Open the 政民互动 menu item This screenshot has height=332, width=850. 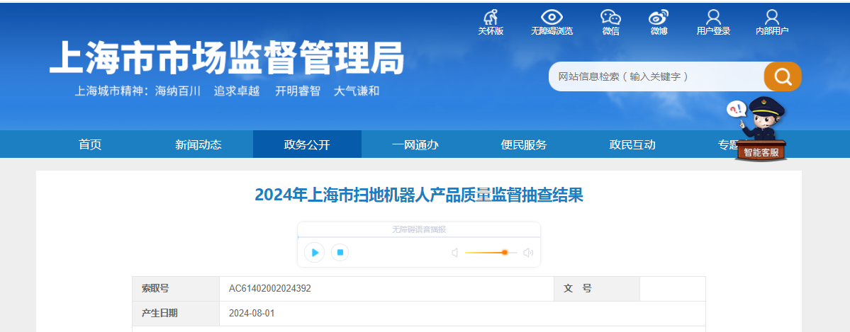[632, 144]
